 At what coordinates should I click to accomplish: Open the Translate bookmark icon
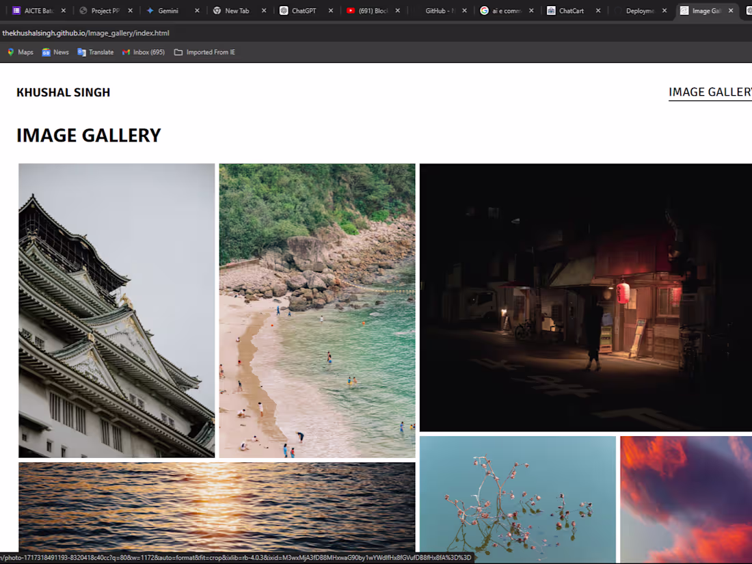click(81, 51)
